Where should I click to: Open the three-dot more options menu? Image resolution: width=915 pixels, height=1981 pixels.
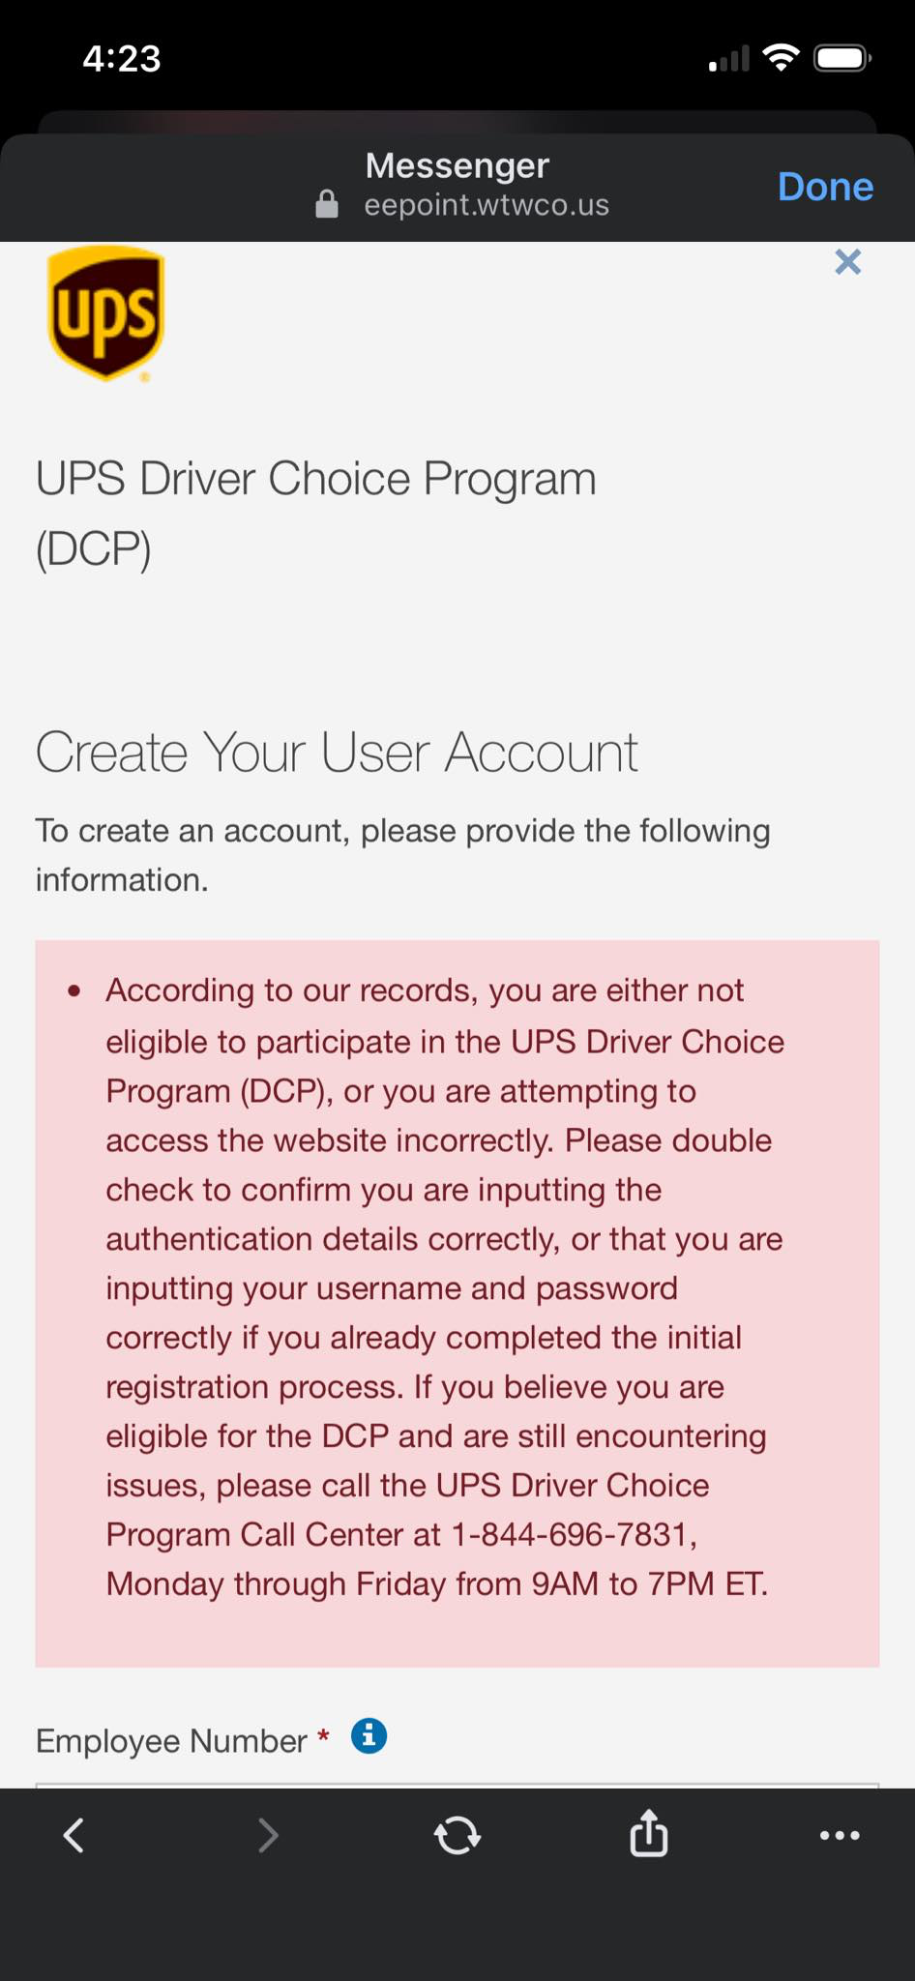point(839,1835)
